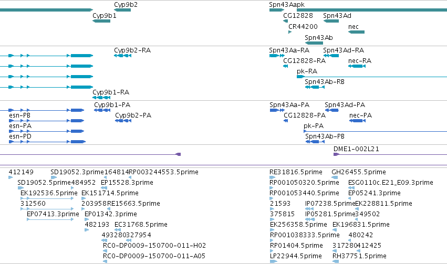The width and height of the screenshot is (447, 264).
Task: Open the pk-RA transcript label
Action: coord(307,71)
